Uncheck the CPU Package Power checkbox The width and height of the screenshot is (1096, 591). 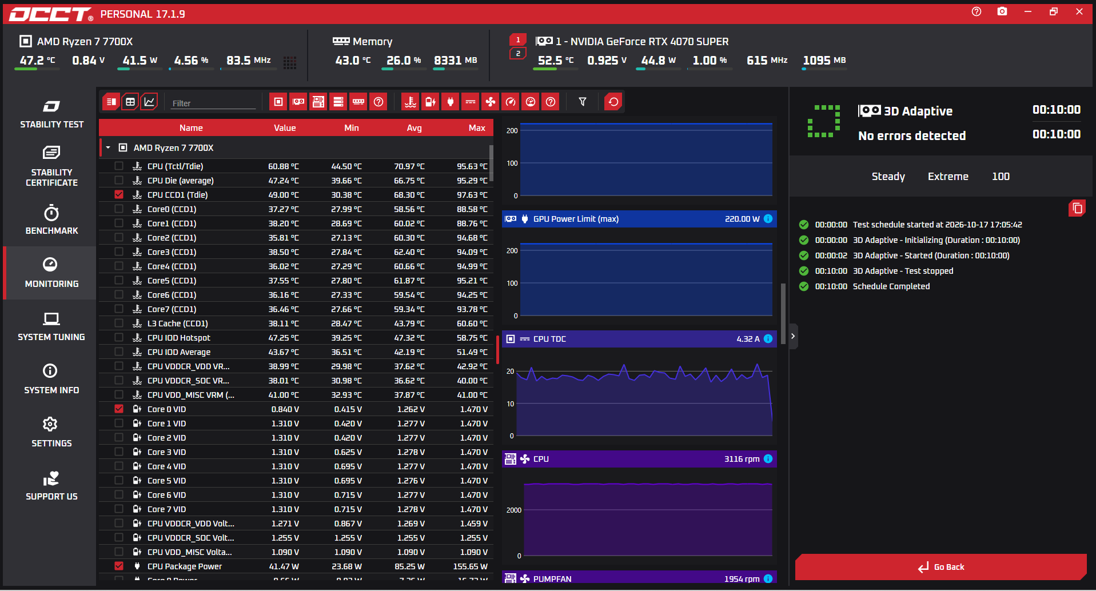(x=119, y=566)
